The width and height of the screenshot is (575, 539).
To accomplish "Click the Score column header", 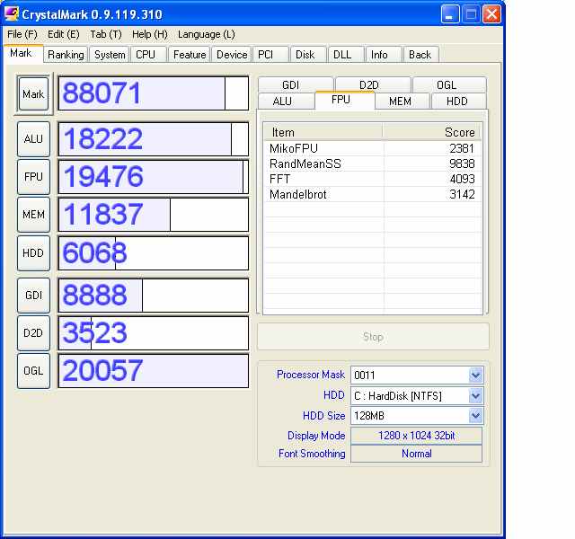I will (x=432, y=132).
